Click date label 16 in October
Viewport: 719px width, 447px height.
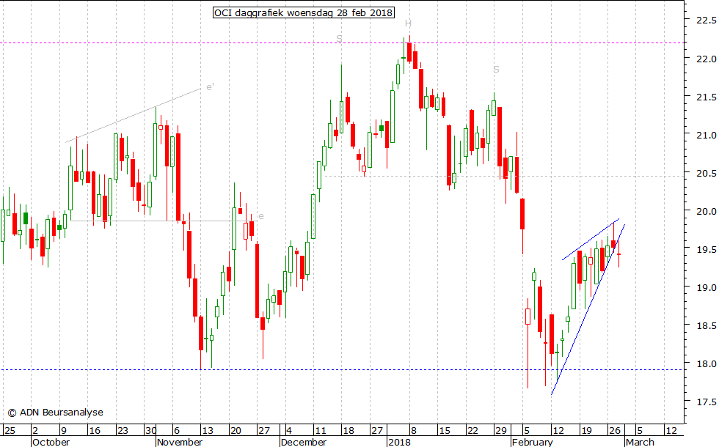[x=95, y=431]
